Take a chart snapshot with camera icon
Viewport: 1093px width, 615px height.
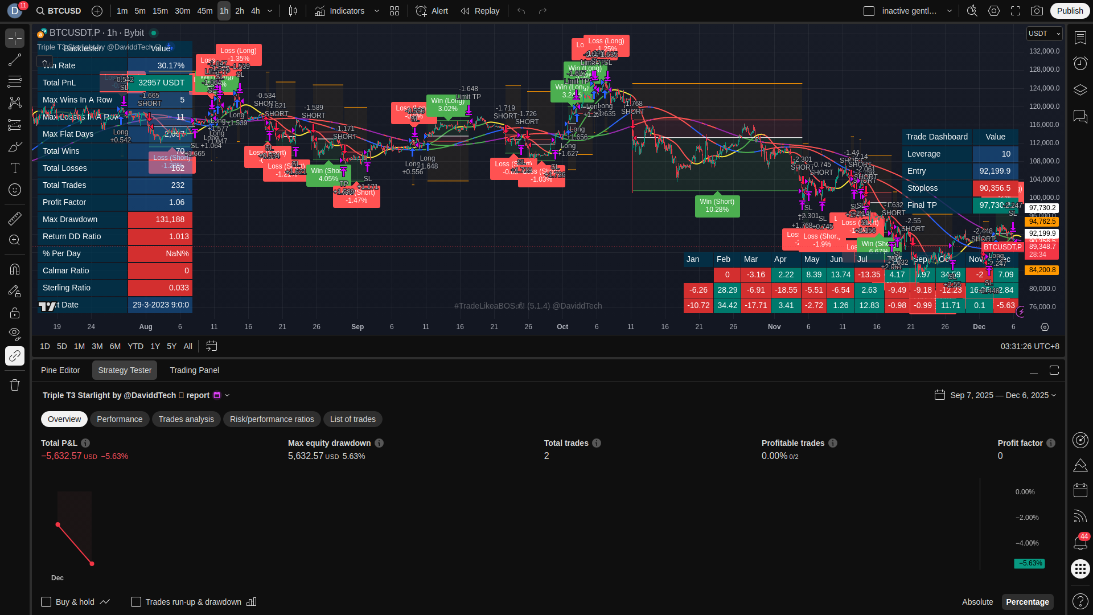tap(1037, 11)
